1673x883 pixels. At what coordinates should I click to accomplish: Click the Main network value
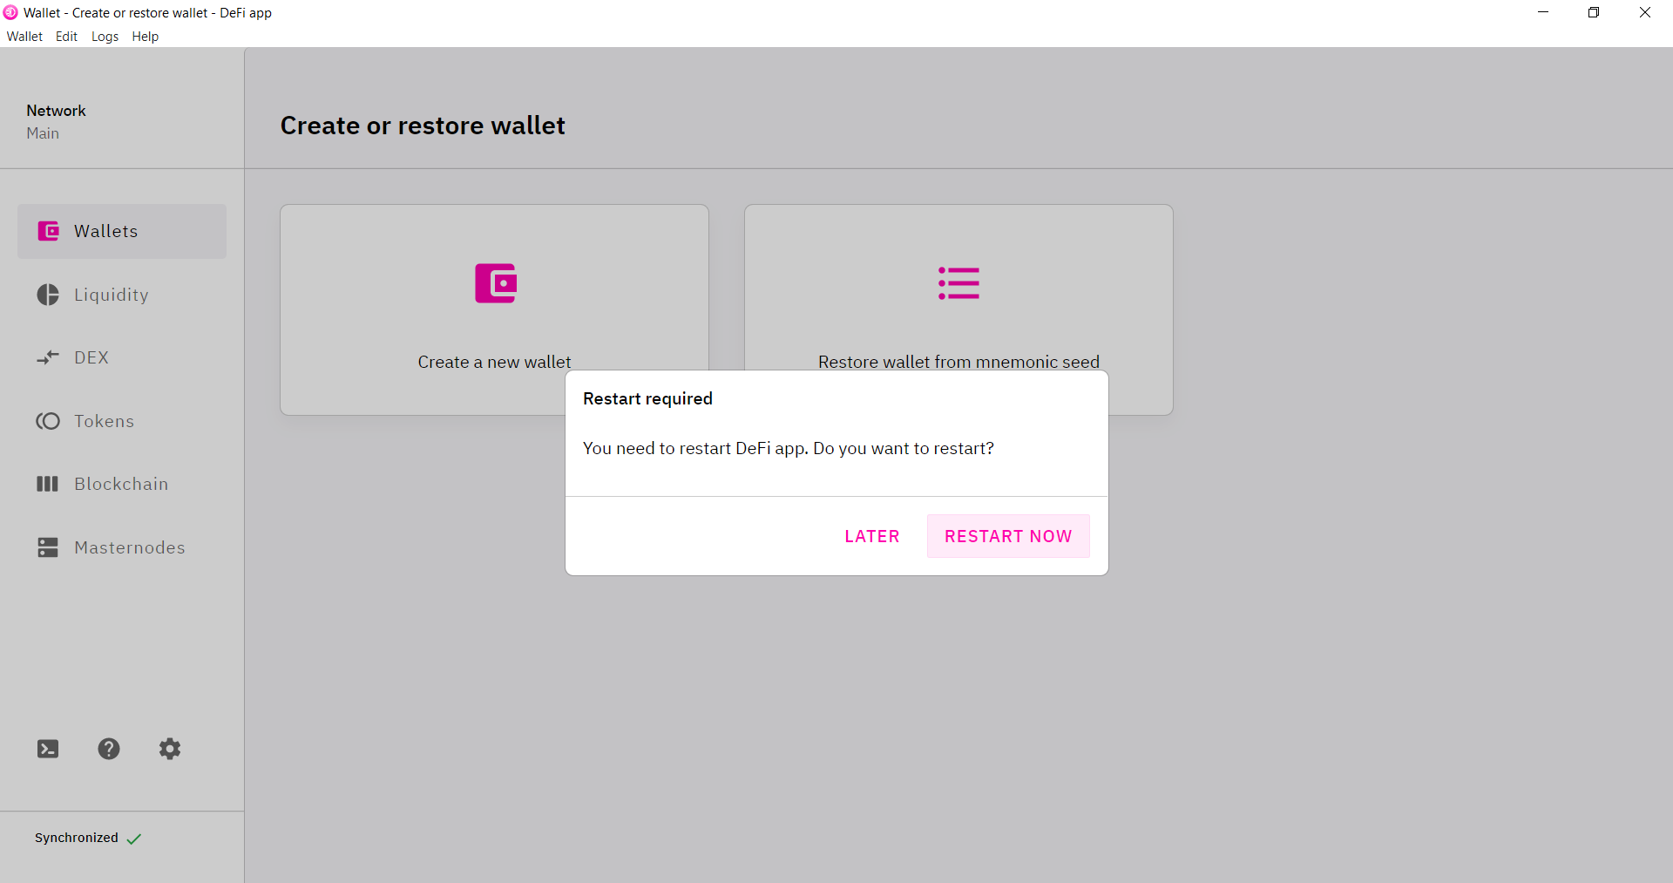43,133
